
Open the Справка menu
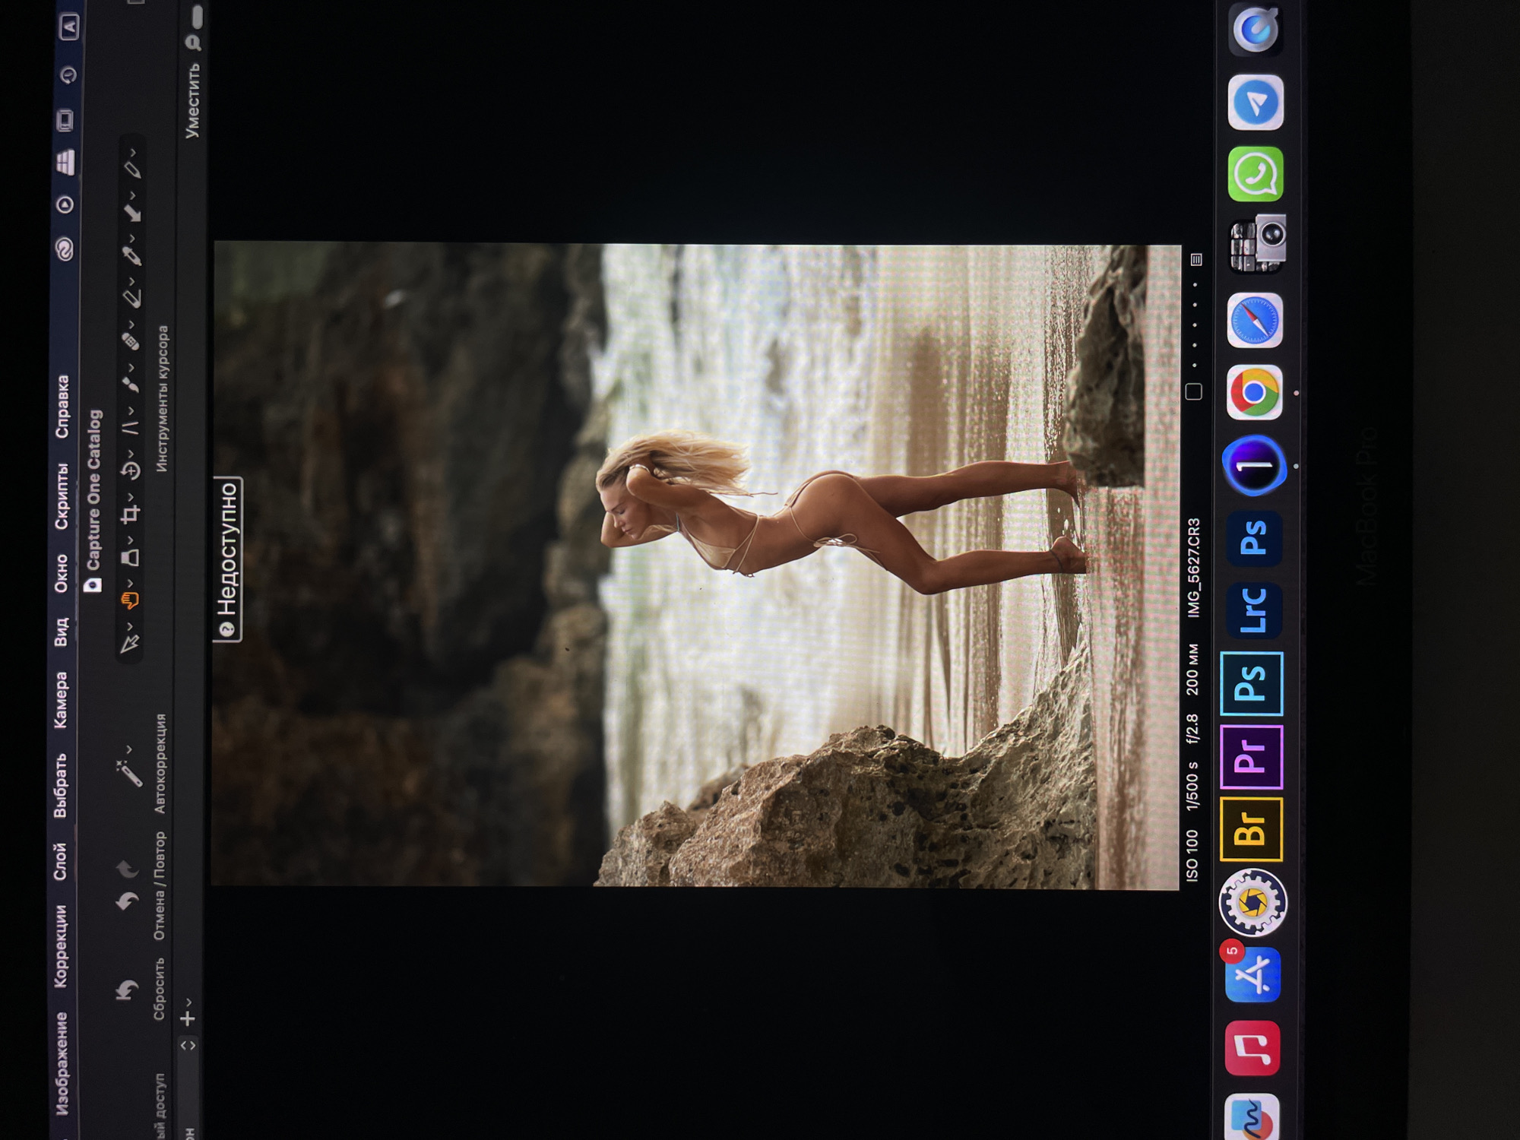tap(62, 406)
